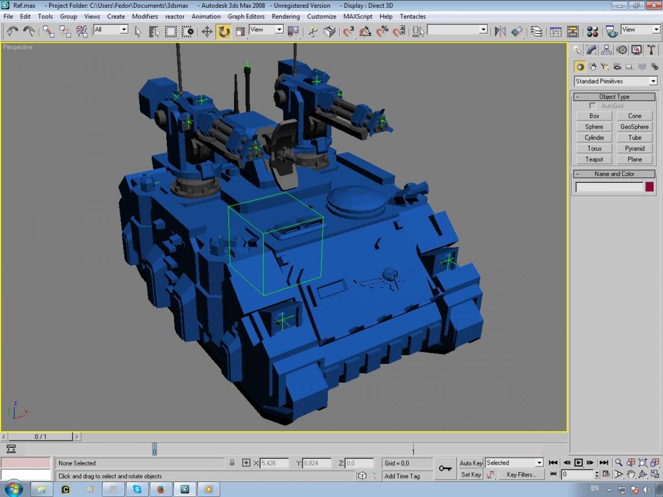Toggle Auto Key animation mode
663x497 pixels.
tap(471, 463)
